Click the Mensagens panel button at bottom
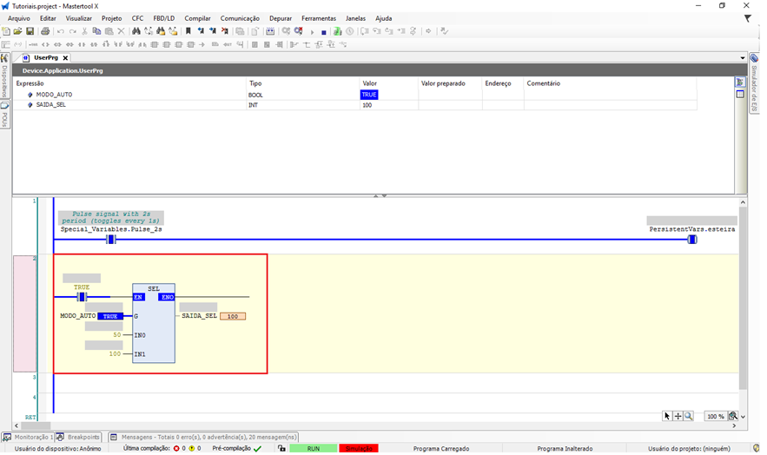Screen dimensions: 767x455 (x=203, y=437)
